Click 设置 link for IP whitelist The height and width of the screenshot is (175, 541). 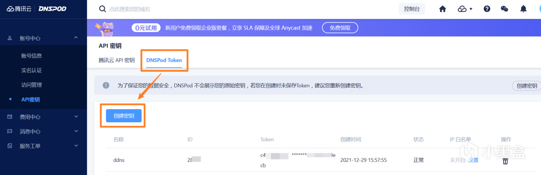[473, 160]
